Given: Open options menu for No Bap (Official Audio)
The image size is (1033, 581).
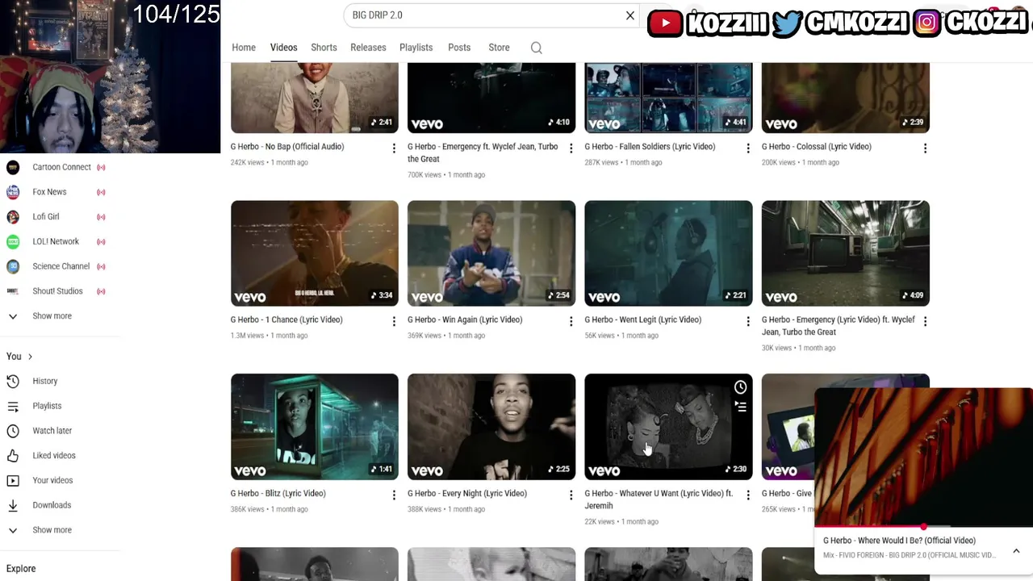Looking at the screenshot, I should coord(394,148).
